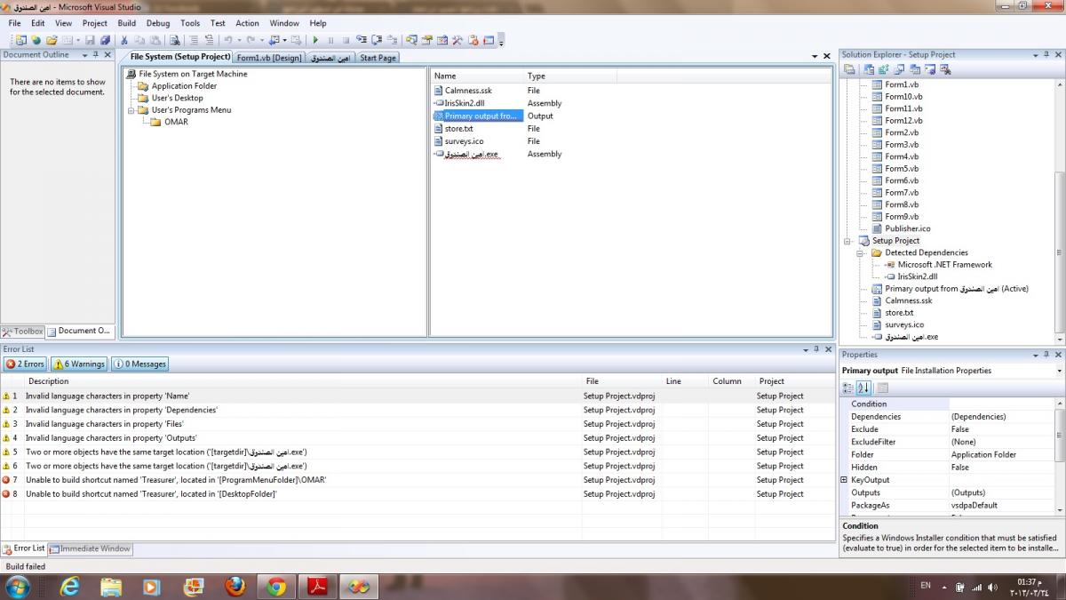Select the IrisSkin2.dll file in the list
Screen dimensions: 1066x600
click(x=465, y=103)
